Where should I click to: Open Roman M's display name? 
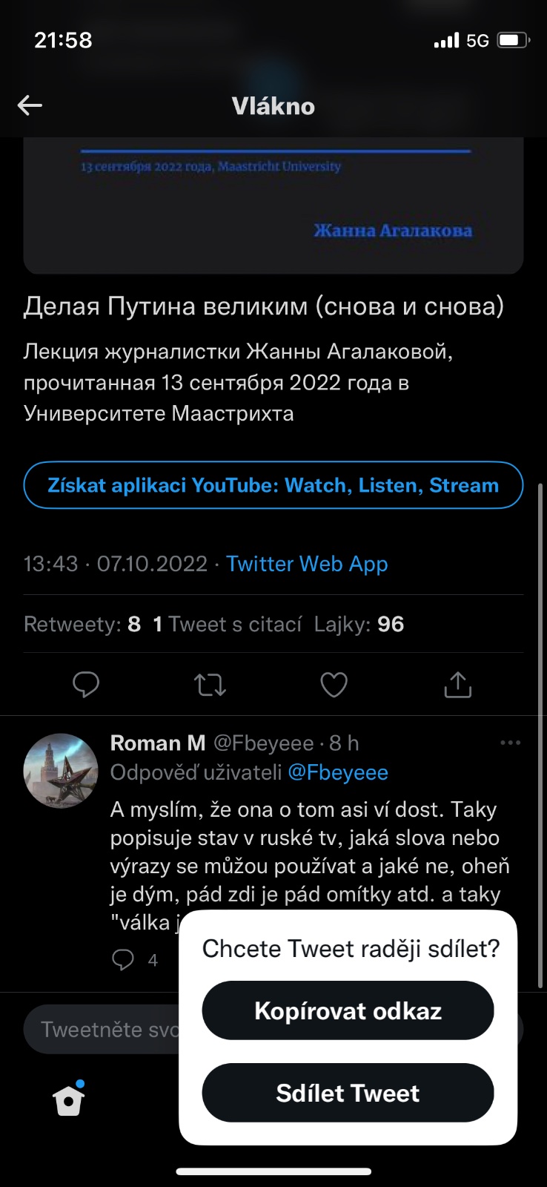[157, 743]
